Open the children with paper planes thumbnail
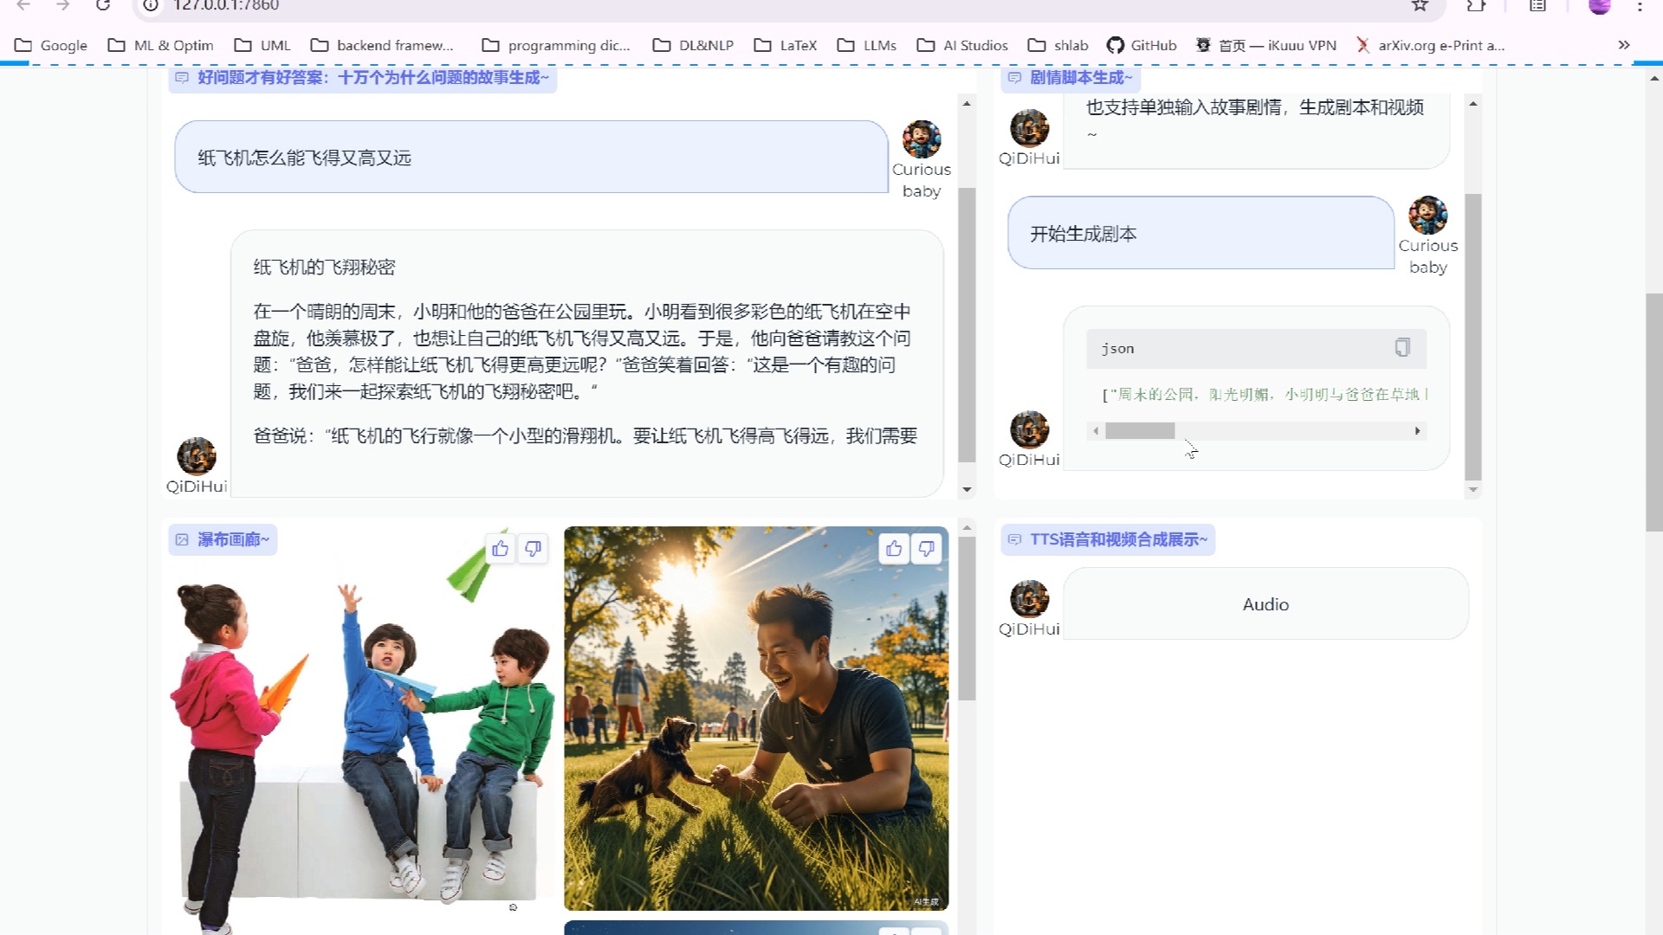Image resolution: width=1663 pixels, height=935 pixels. 362,732
